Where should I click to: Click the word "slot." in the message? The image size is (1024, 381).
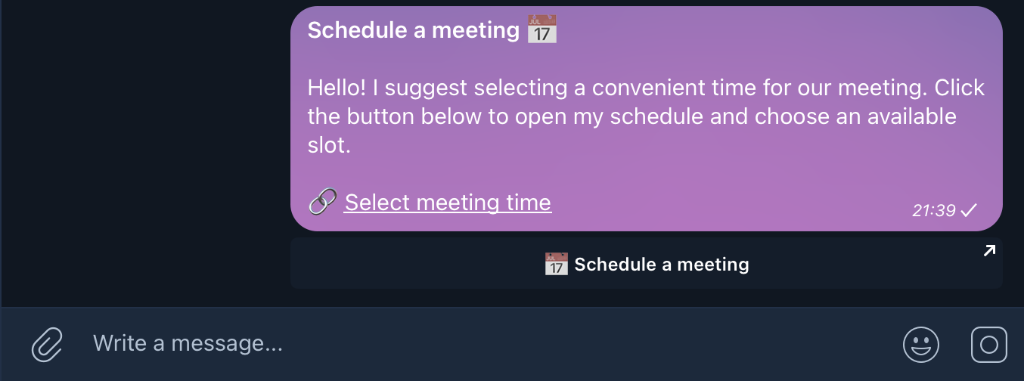click(329, 146)
